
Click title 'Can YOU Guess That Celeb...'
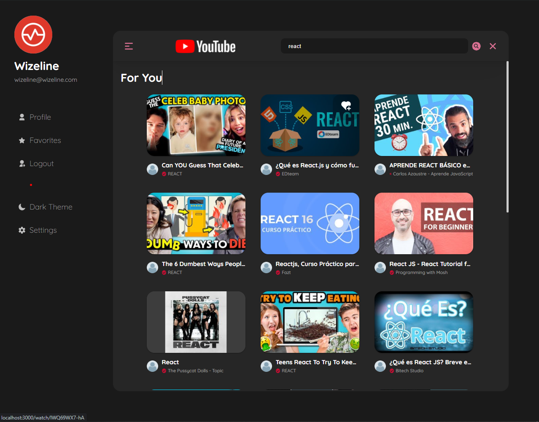pos(202,165)
